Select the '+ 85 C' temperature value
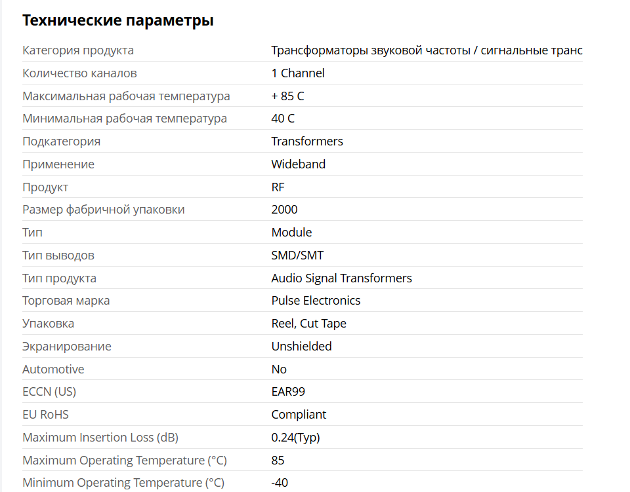The height and width of the screenshot is (492, 630). point(287,96)
